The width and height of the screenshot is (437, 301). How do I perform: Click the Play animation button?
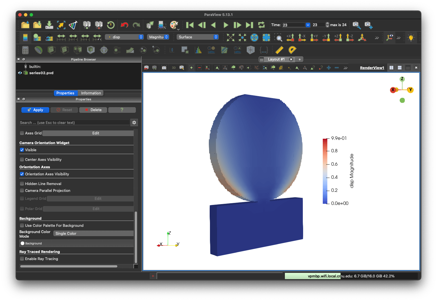click(226, 25)
